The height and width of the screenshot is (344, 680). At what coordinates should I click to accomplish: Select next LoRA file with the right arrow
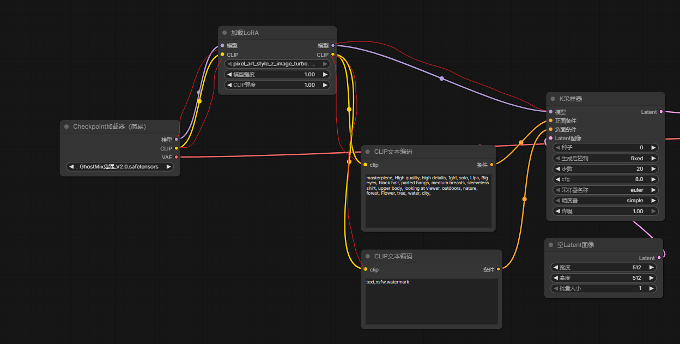(325, 64)
